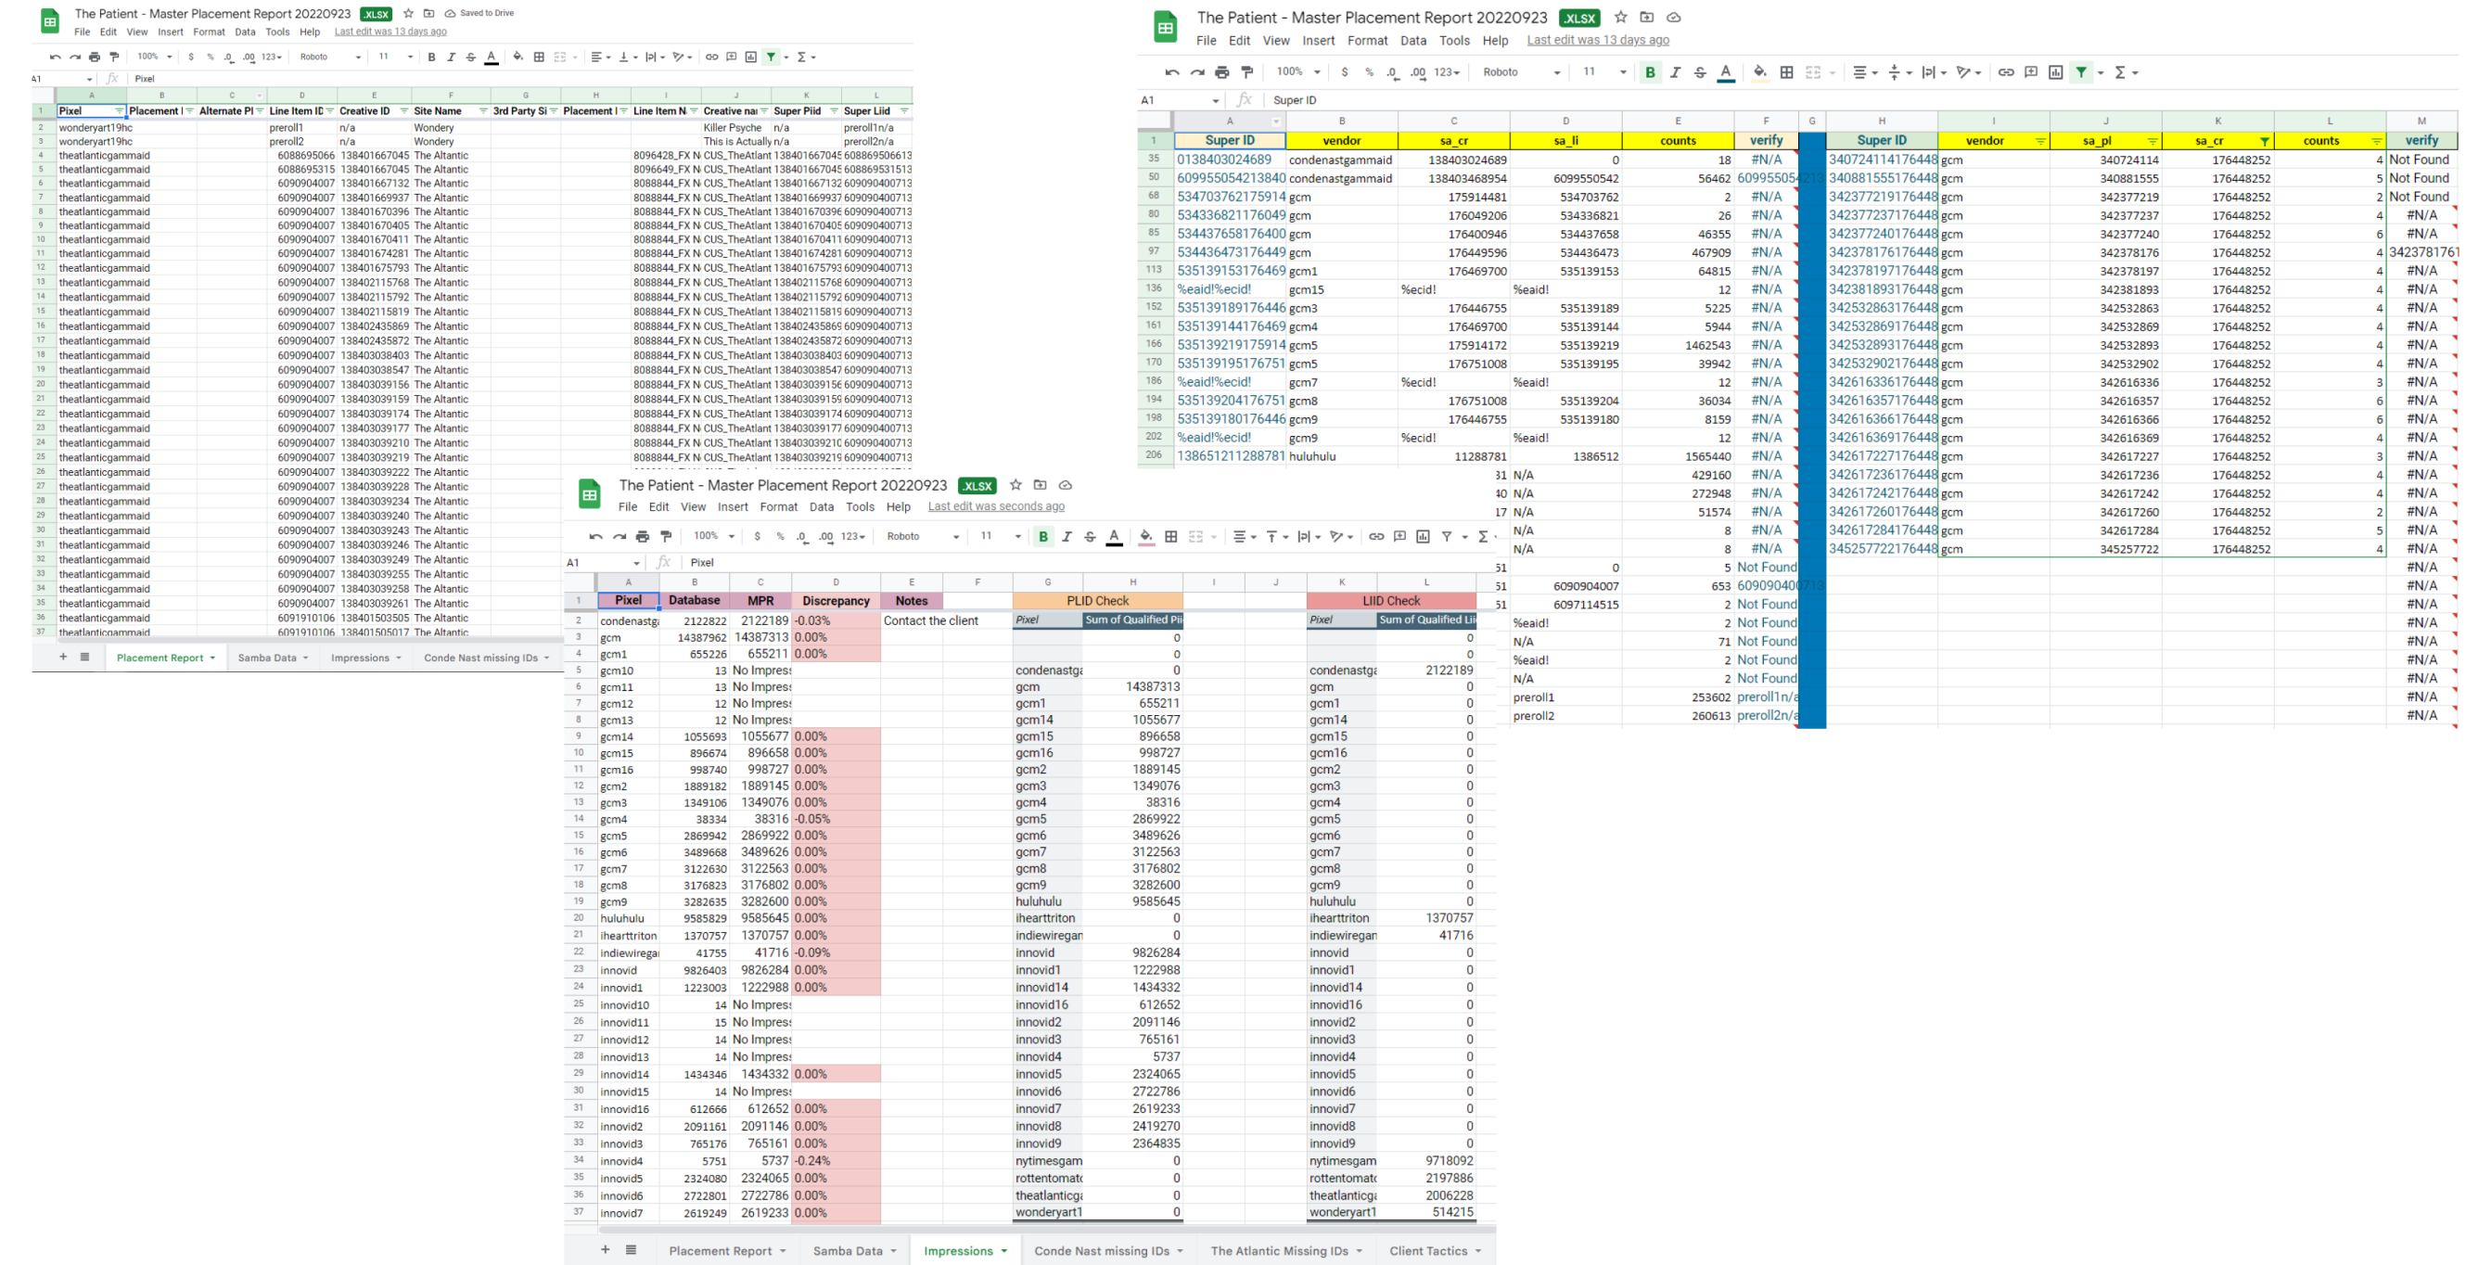Print from the Impressions sheet window
Screen dimensions: 2491x1265
pos(642,537)
